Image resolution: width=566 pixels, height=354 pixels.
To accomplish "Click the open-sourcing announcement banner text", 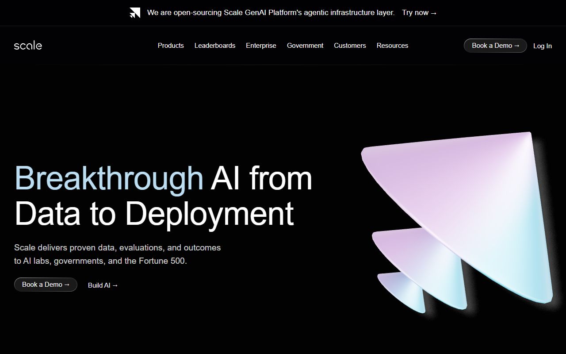I will tap(271, 13).
